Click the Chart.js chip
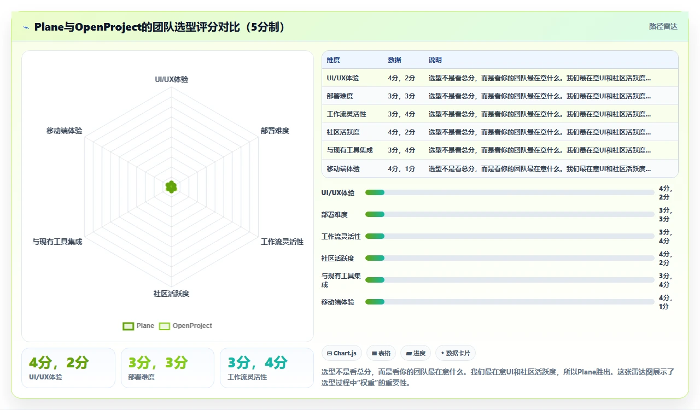This screenshot has width=700, height=410. point(342,353)
